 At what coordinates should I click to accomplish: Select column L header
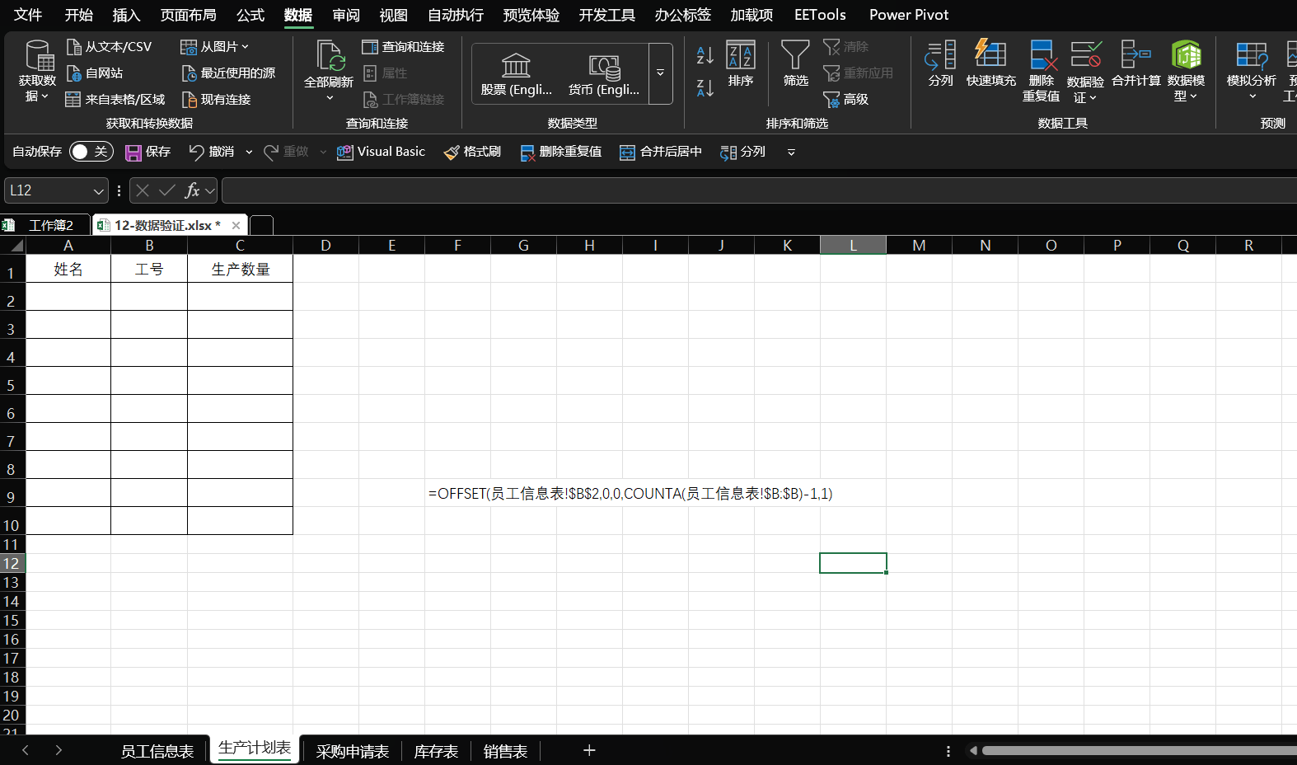[853, 245]
